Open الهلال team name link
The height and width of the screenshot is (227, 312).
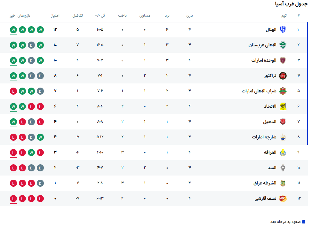click(x=271, y=30)
